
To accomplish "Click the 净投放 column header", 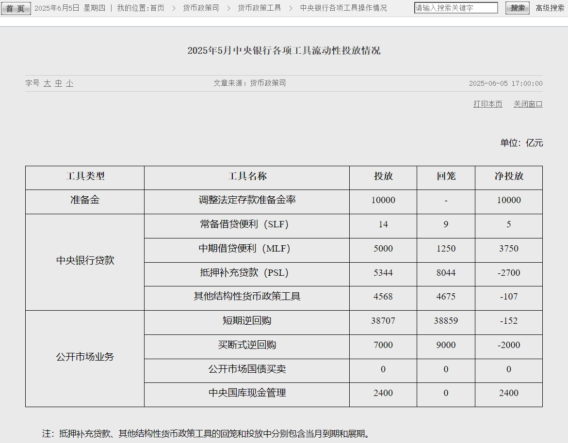I will pyautogui.click(x=508, y=176).
